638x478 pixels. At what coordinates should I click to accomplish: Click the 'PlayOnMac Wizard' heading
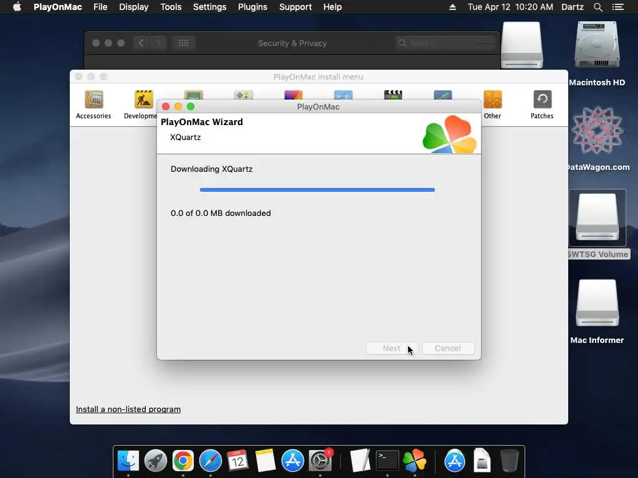pos(202,122)
